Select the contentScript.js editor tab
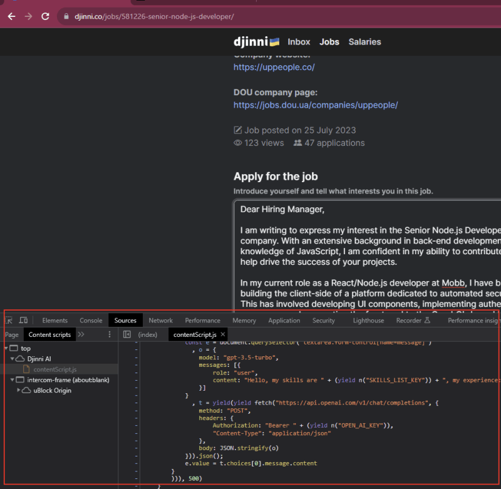 [195, 335]
